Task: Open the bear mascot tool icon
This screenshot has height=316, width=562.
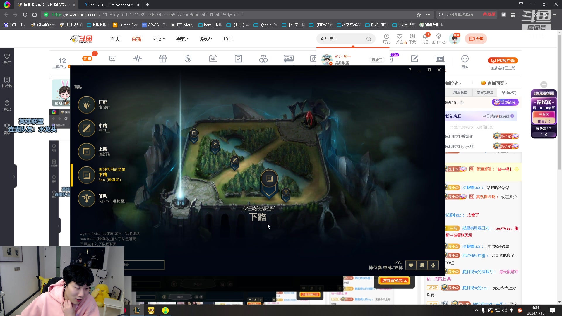Action: [263, 59]
